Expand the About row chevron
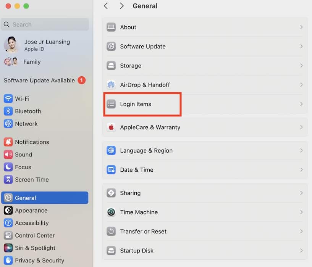This screenshot has width=312, height=267. (x=301, y=27)
